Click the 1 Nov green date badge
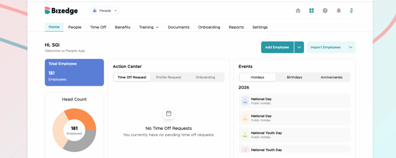396x158 pixels. click(245, 135)
